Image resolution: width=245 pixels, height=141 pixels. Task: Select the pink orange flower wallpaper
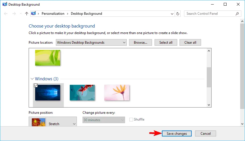[x=117, y=92]
